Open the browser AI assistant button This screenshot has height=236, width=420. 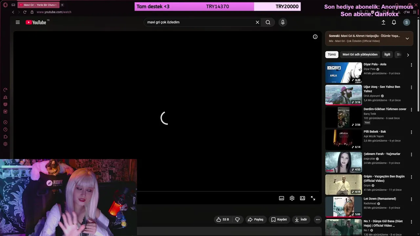pyautogui.click(x=407, y=12)
